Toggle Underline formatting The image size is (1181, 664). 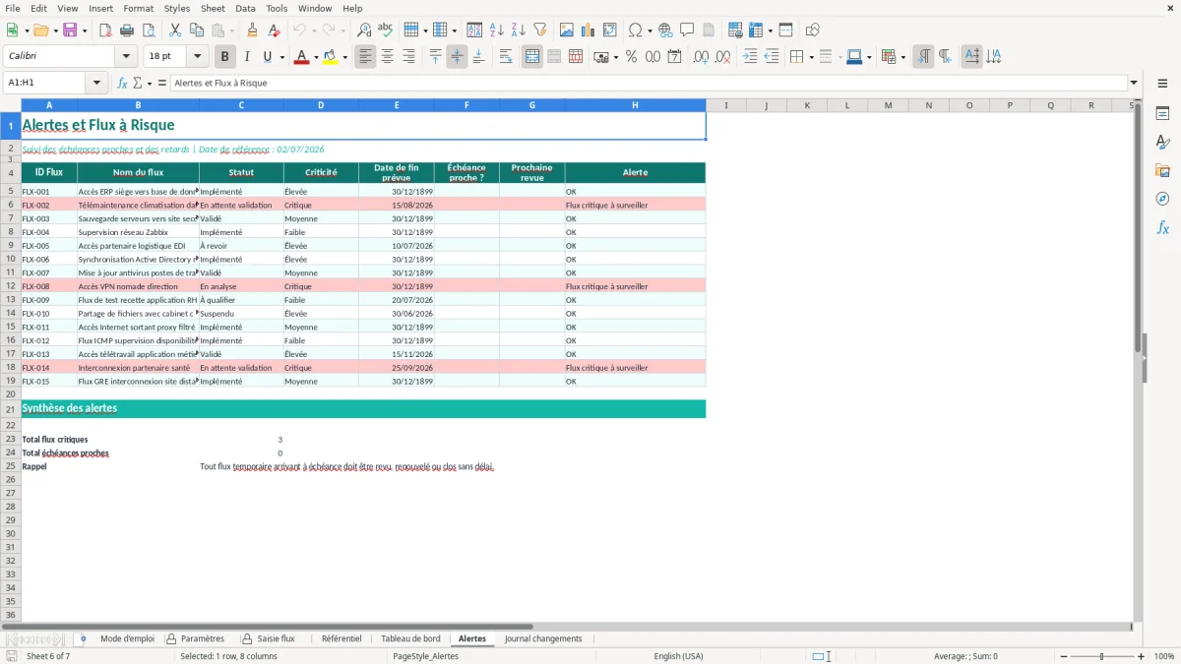pyautogui.click(x=267, y=57)
